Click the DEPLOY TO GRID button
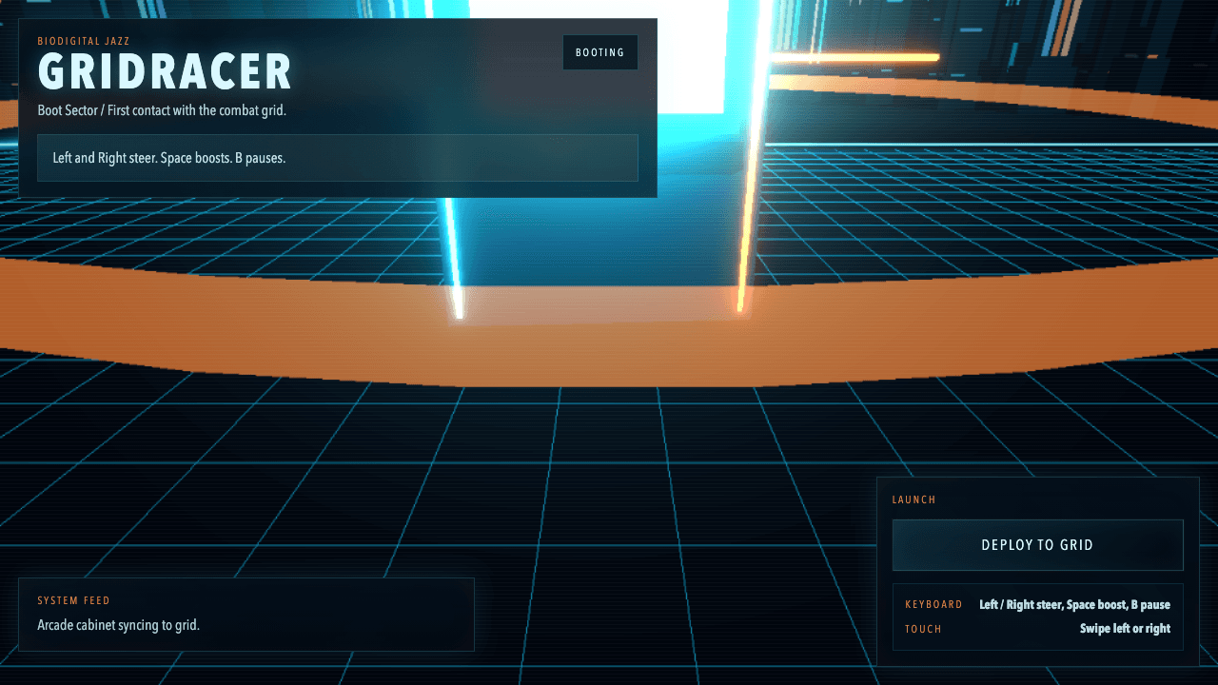Image resolution: width=1218 pixels, height=685 pixels. 1037,545
